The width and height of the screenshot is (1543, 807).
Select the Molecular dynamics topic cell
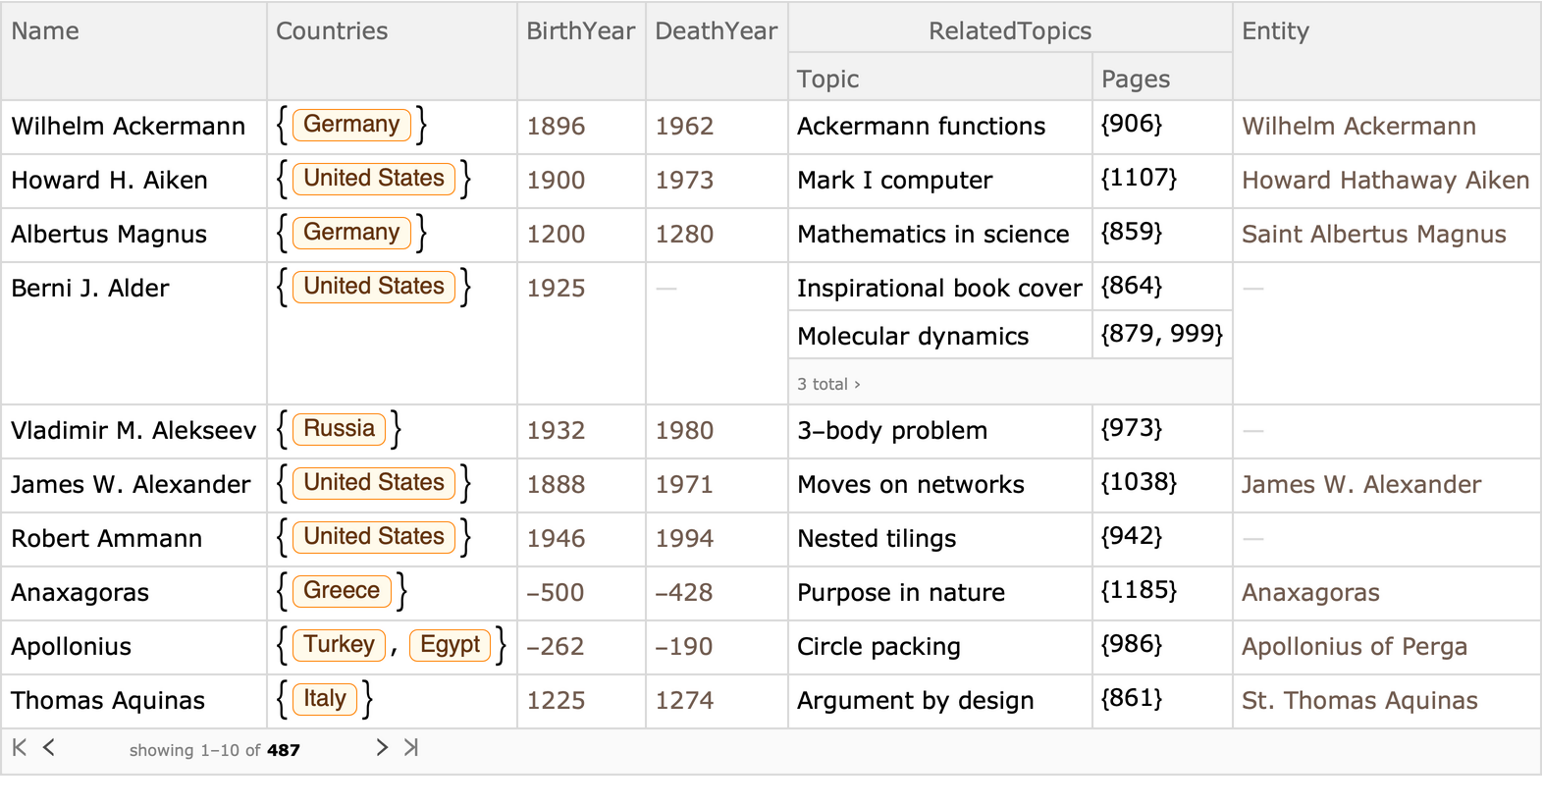(913, 337)
